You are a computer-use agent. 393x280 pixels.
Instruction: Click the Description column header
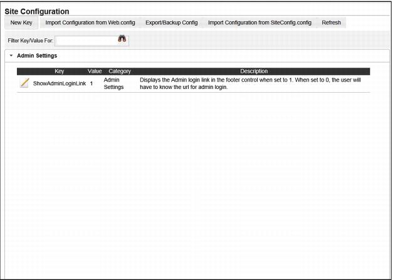[254, 71]
